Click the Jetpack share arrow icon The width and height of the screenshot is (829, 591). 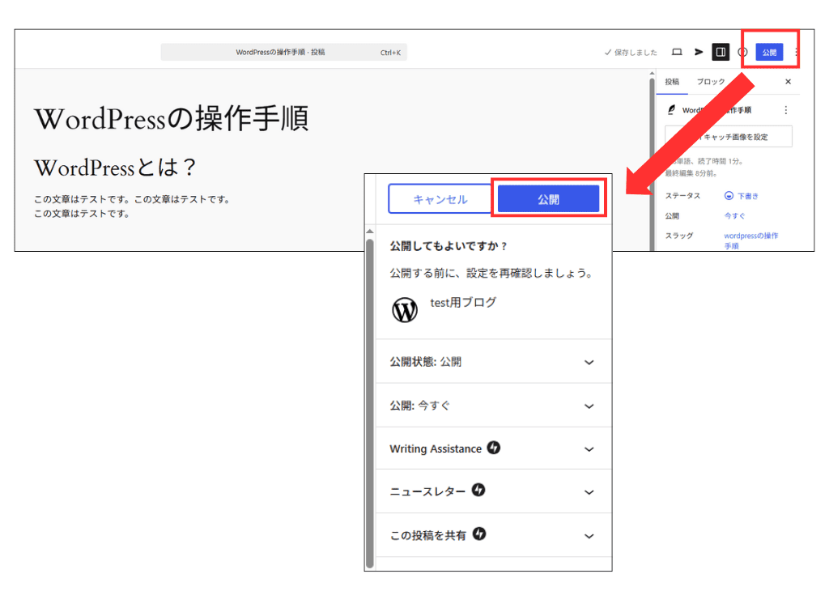coord(699,52)
